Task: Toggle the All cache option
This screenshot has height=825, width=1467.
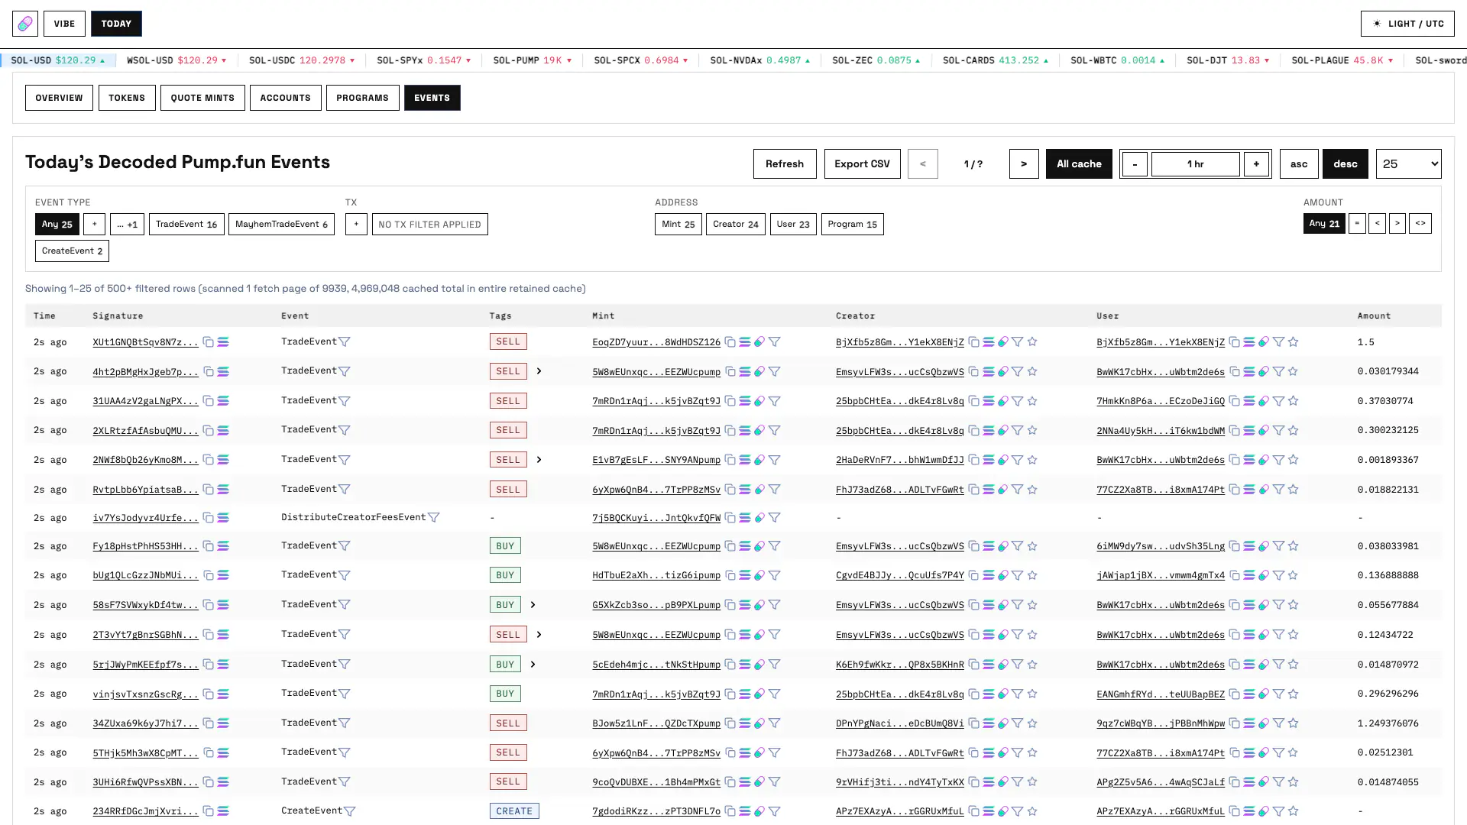Action: [1079, 163]
